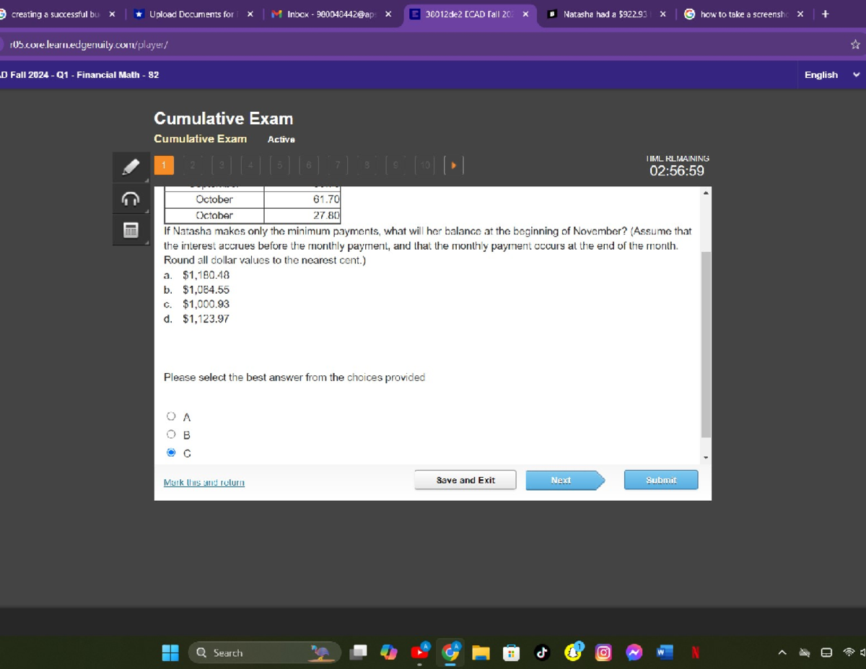Jump to question 5
866x669 pixels.
pos(279,166)
